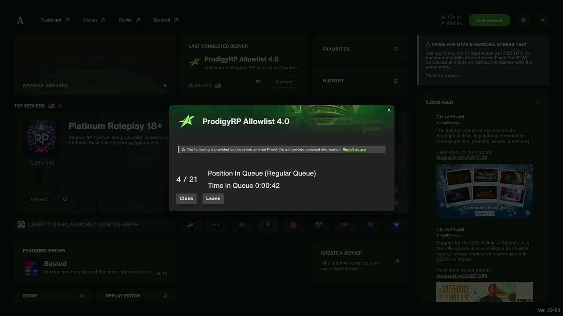Click the first Cfx.re/FiveM post author
Viewport: 563px width, 316px height.
point(450,117)
